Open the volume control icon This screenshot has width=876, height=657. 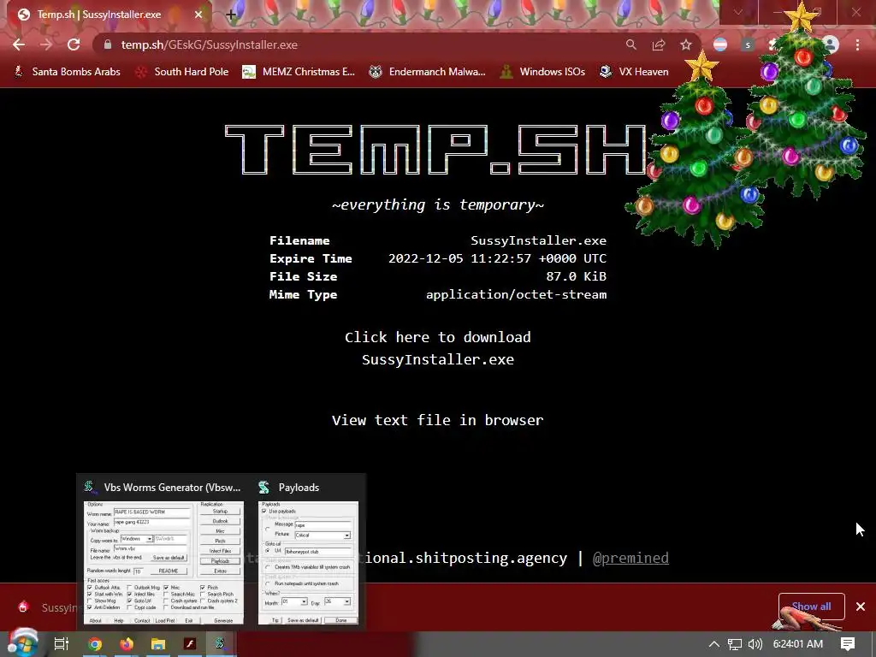click(x=755, y=644)
